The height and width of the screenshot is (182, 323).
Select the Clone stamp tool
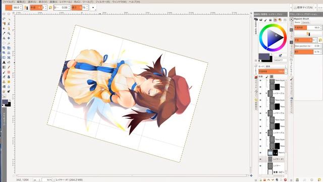[4, 82]
